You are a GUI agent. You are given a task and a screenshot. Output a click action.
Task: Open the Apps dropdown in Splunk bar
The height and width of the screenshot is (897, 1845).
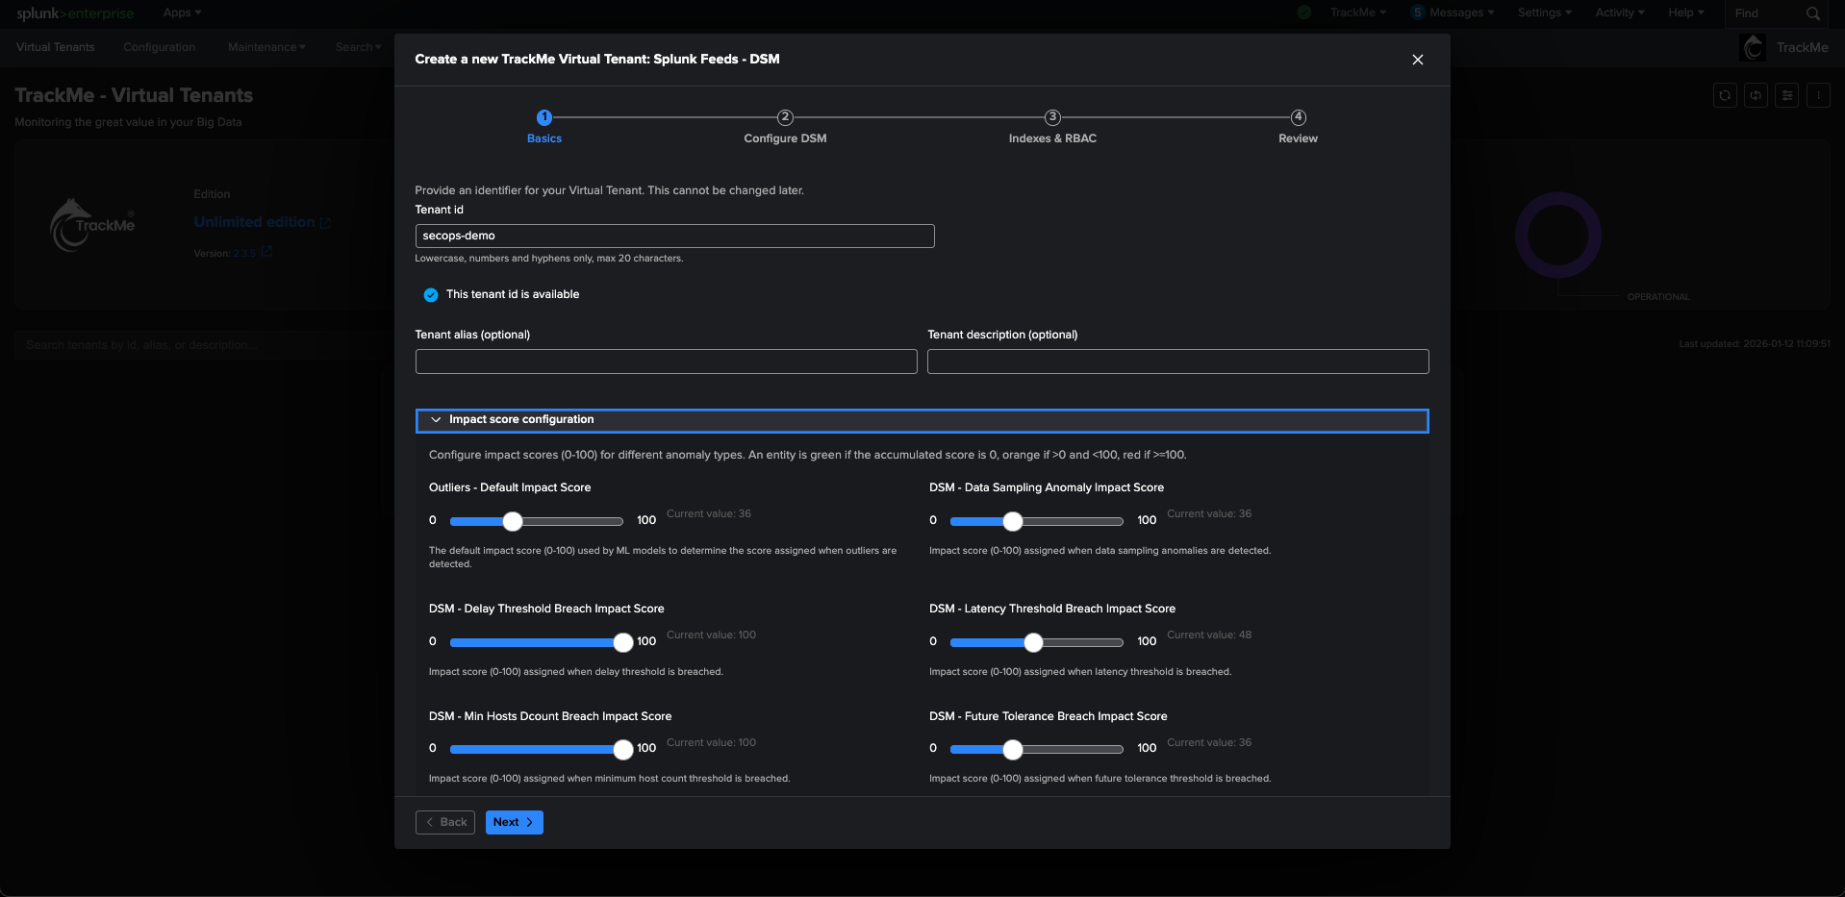click(x=182, y=12)
